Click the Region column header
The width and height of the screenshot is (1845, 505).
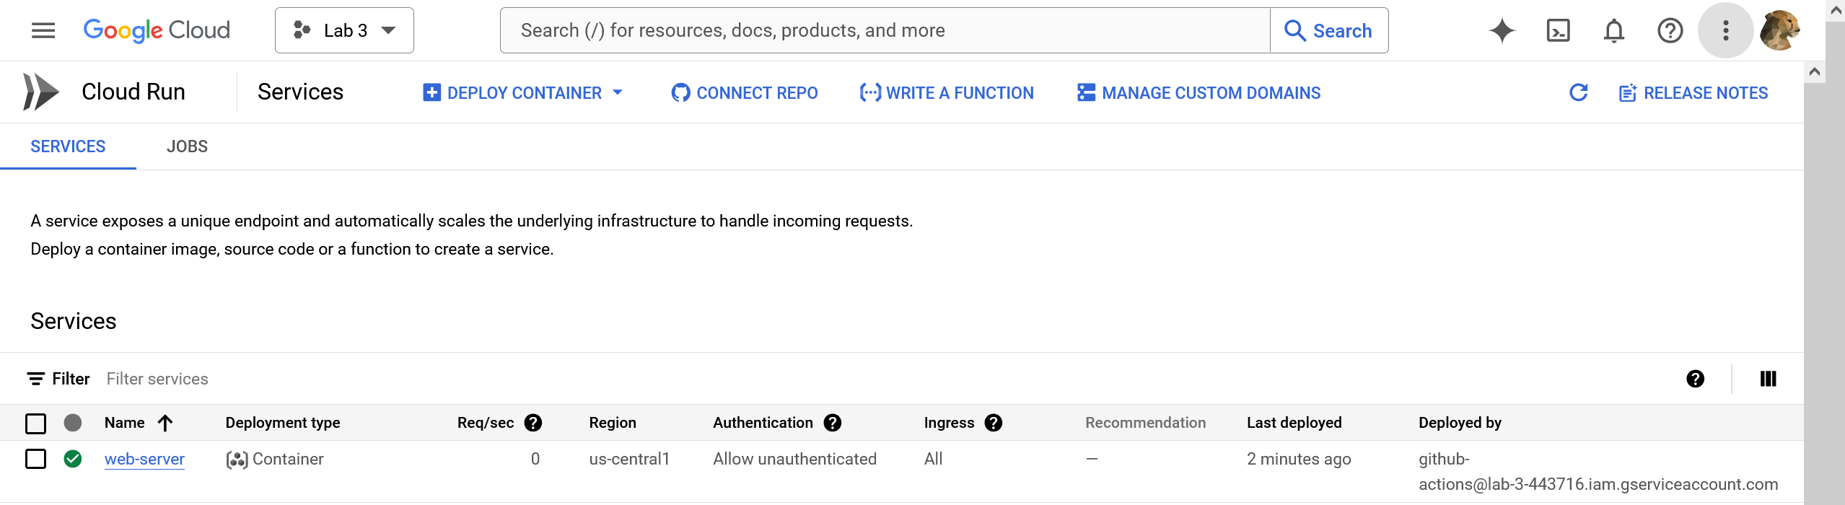[x=613, y=423]
